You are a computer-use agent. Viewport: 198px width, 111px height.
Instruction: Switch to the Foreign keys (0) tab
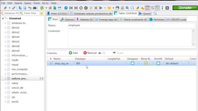pyautogui.click(x=106, y=19)
